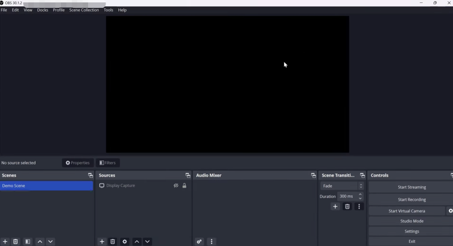Undock the Sources panel
This screenshot has height=246, width=453.
[188, 175]
